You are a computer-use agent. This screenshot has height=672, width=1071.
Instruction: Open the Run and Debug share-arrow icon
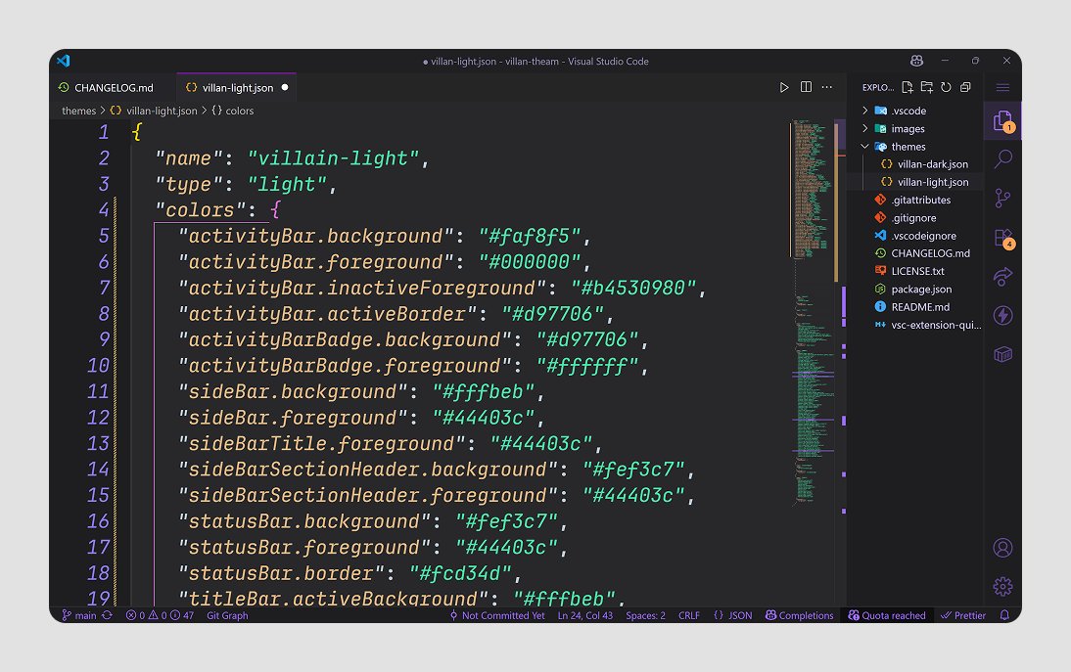coord(1002,276)
